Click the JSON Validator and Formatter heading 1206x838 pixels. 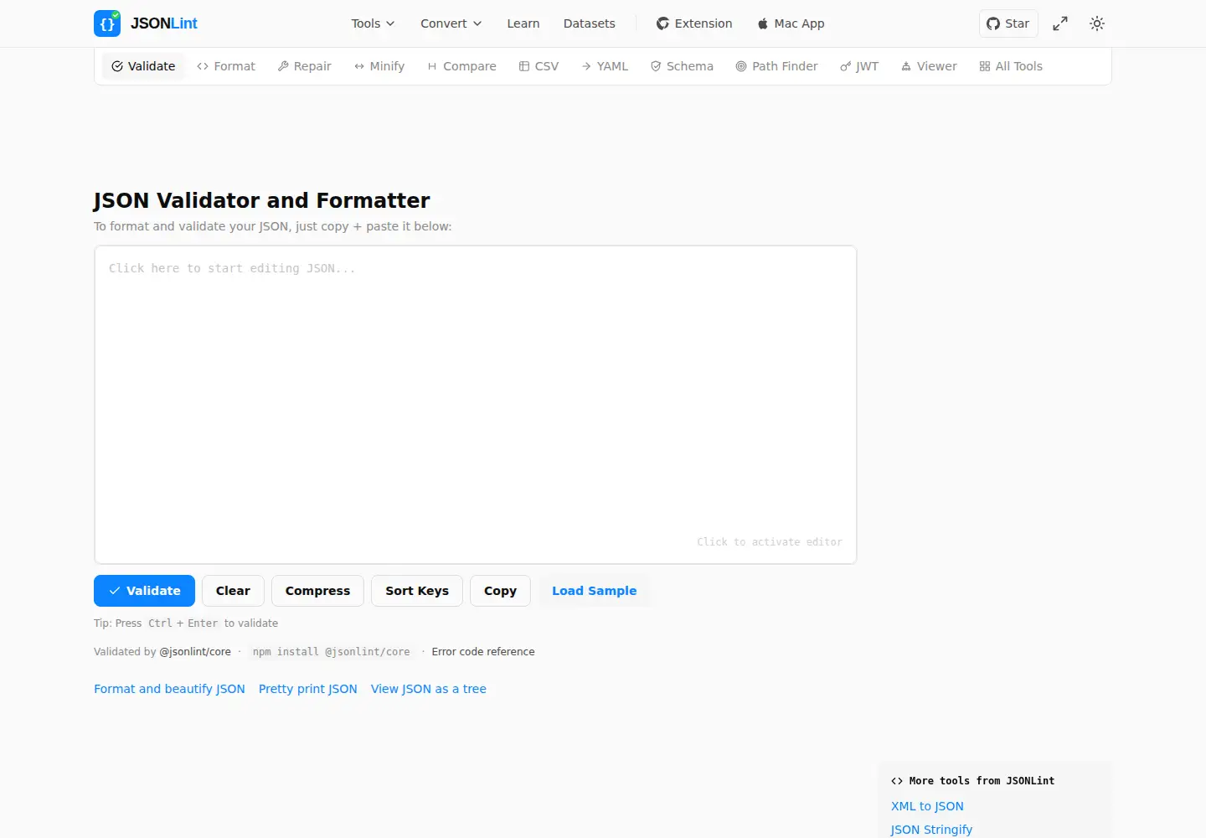coord(261,200)
